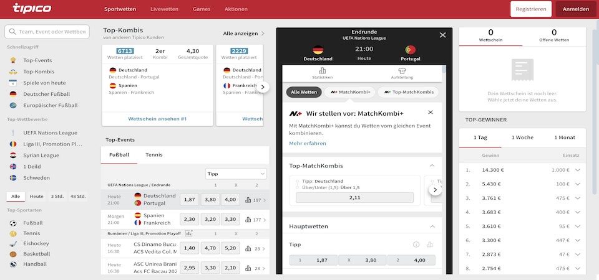Expand top winner row 5.430 €
The image size is (599, 280).
(x=578, y=184)
